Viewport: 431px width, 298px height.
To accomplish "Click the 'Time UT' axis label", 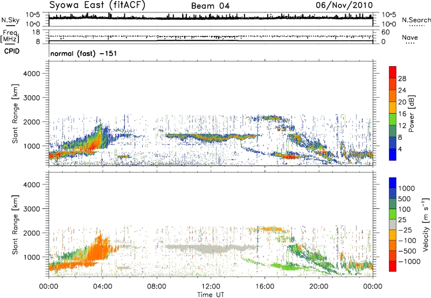I will tap(211, 295).
